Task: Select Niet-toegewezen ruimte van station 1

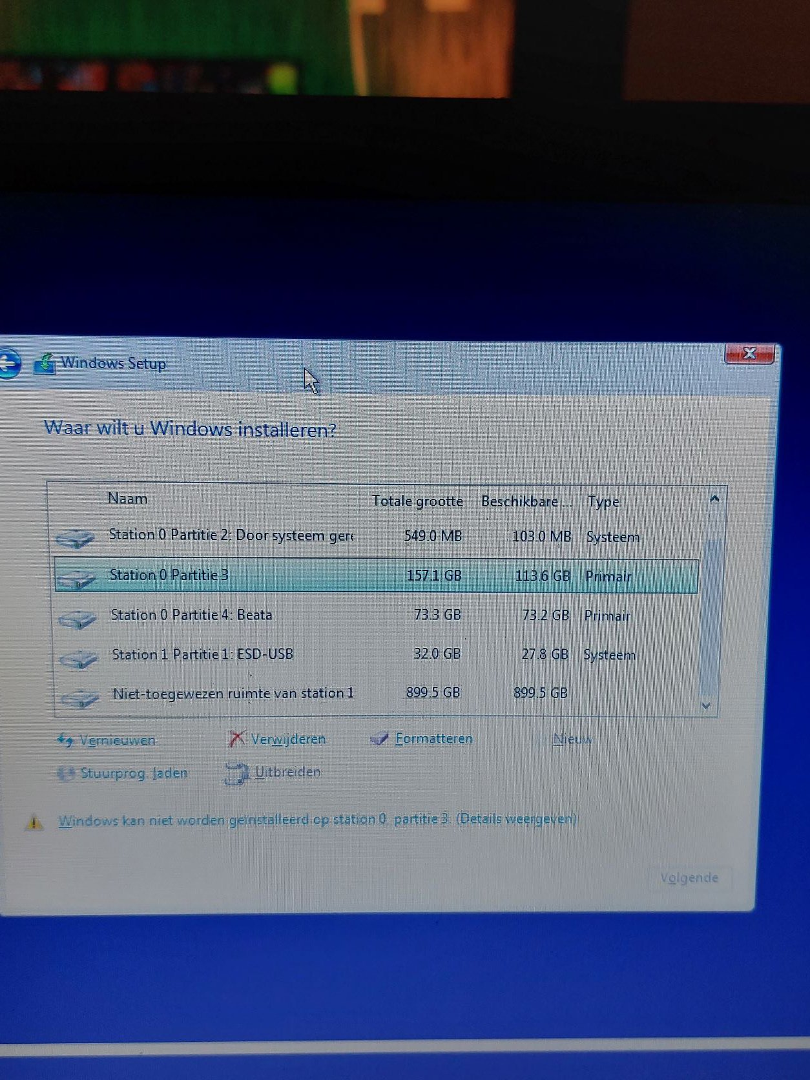Action: (x=378, y=693)
